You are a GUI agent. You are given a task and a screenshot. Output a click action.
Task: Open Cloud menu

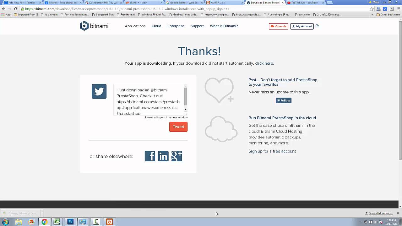tap(156, 26)
